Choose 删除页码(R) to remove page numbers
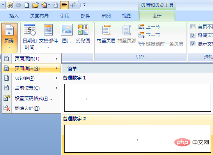The height and width of the screenshot is (155, 213). pyautogui.click(x=31, y=108)
